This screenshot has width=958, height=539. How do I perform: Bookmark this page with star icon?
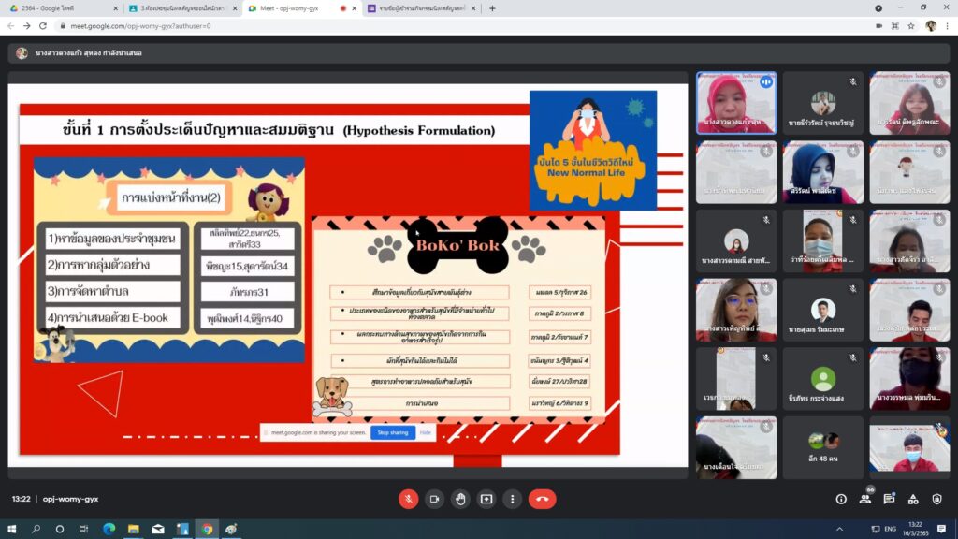click(911, 25)
